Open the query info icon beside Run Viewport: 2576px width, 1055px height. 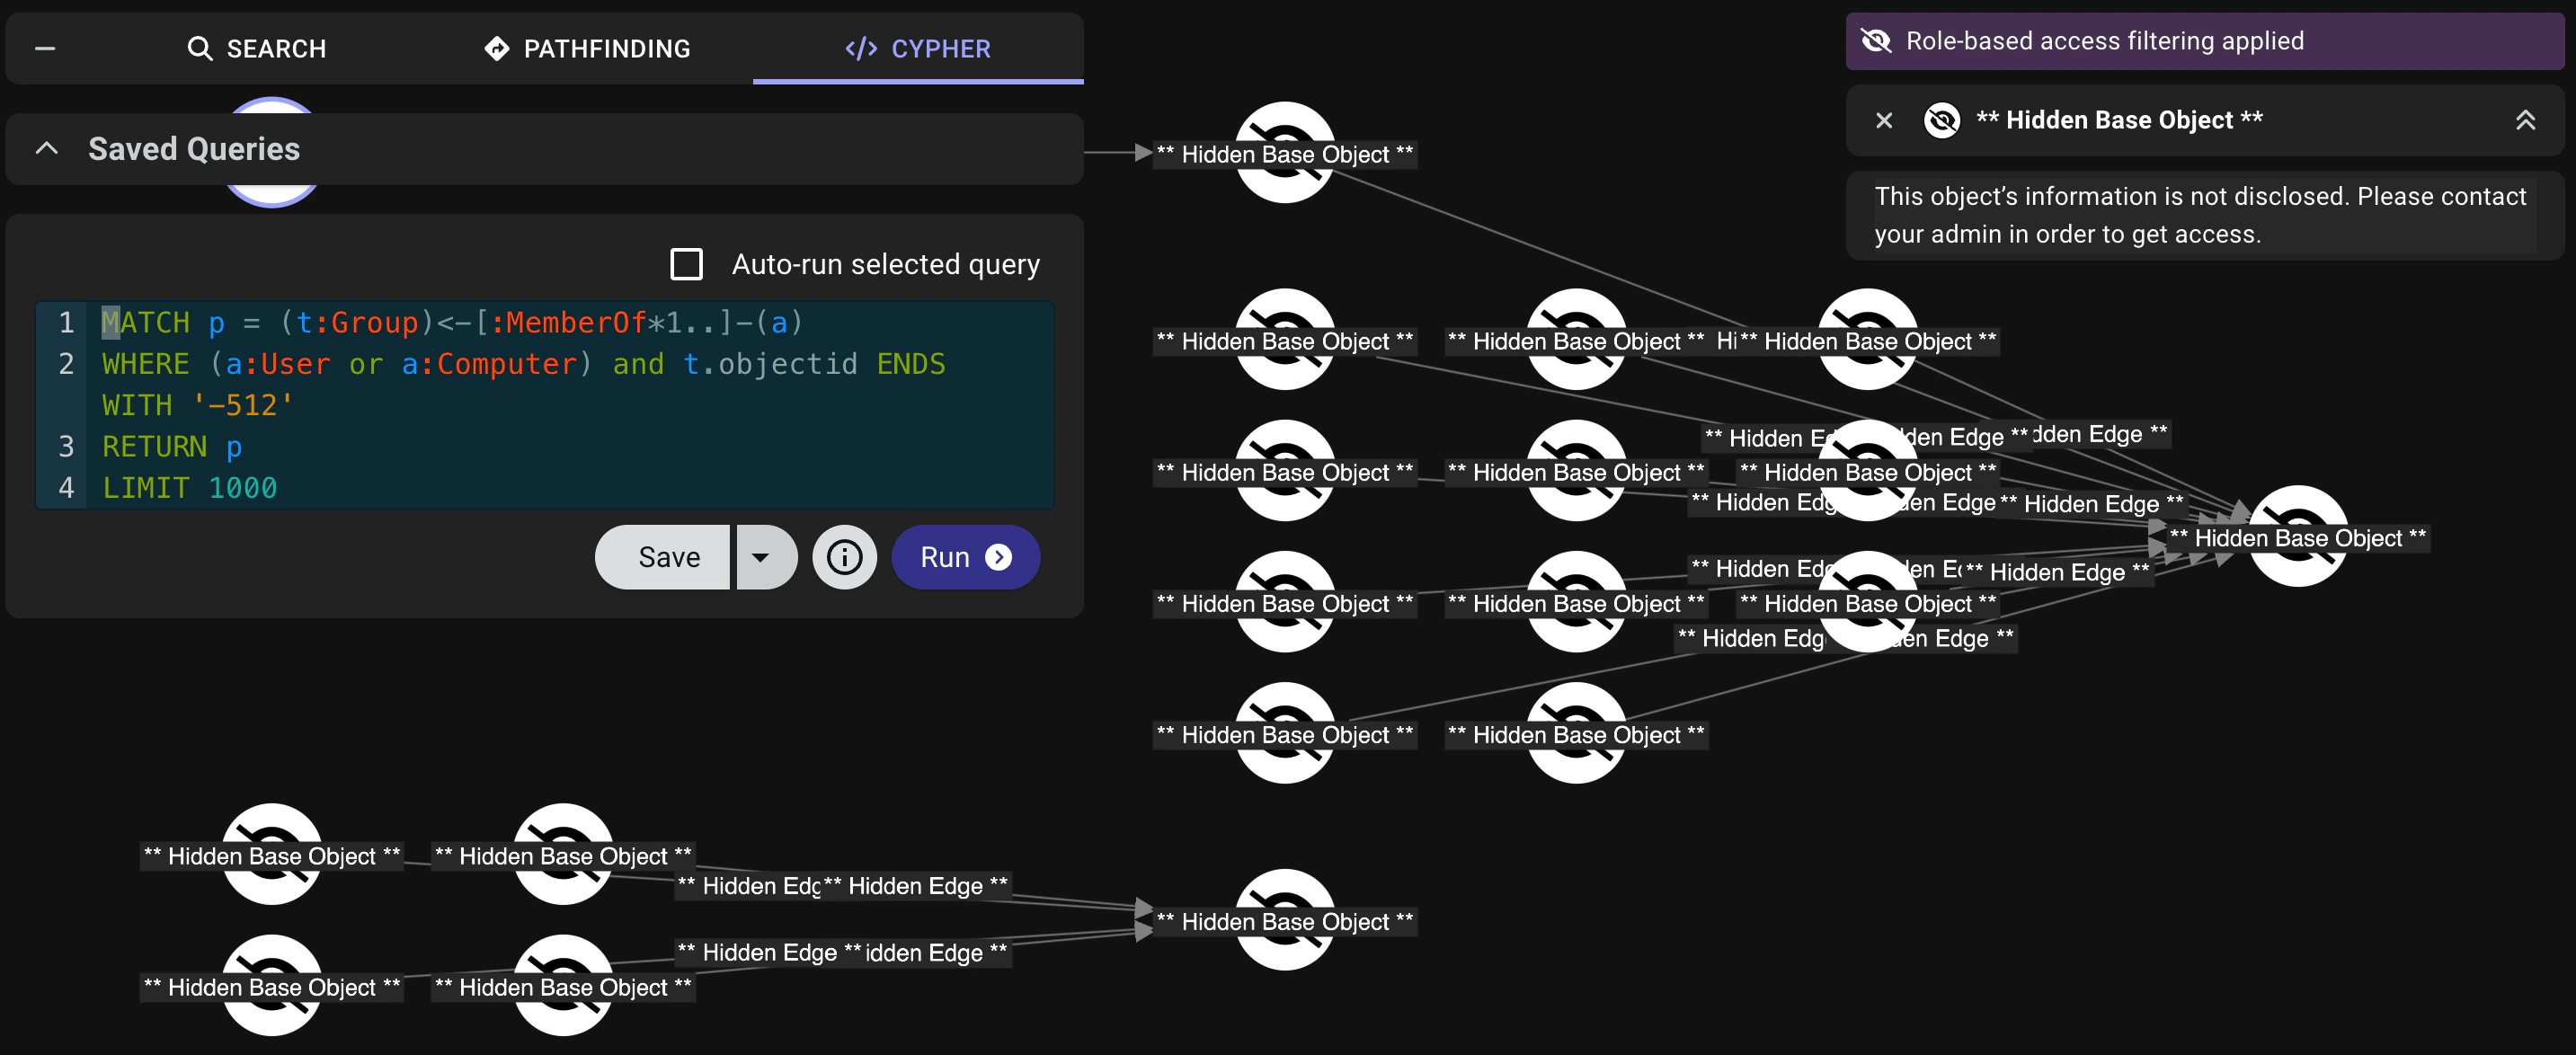pyautogui.click(x=844, y=557)
